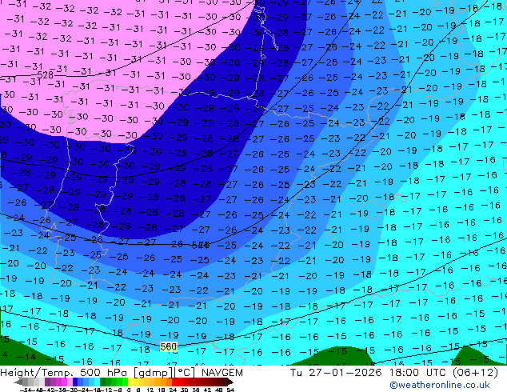The height and width of the screenshot is (392, 507).
Task: Pick the bright yellow legend swatch
Action: pyautogui.click(x=130, y=382)
